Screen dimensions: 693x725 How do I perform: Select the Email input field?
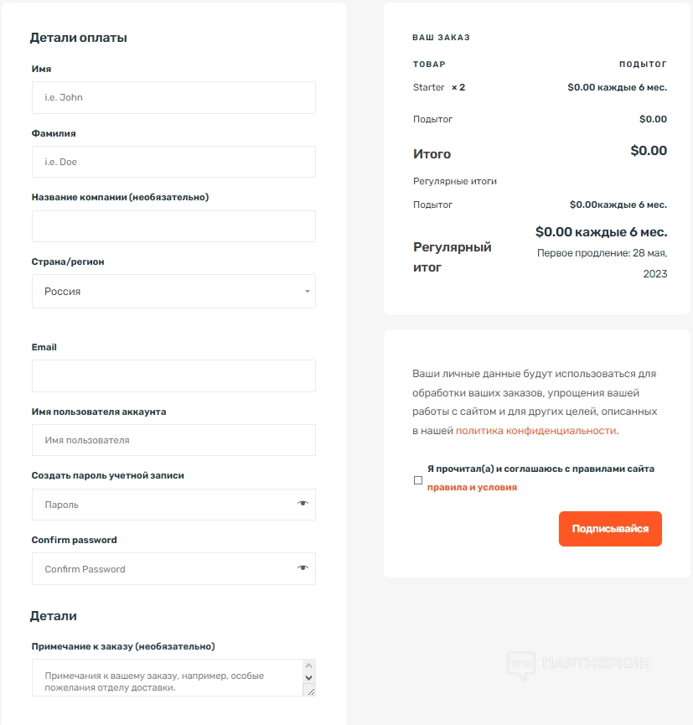point(173,375)
